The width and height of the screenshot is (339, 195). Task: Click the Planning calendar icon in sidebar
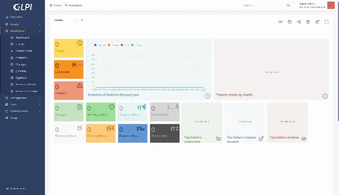(12, 71)
